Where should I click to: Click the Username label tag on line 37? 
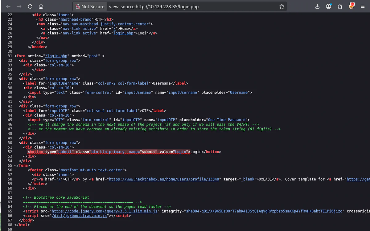(x=105, y=83)
